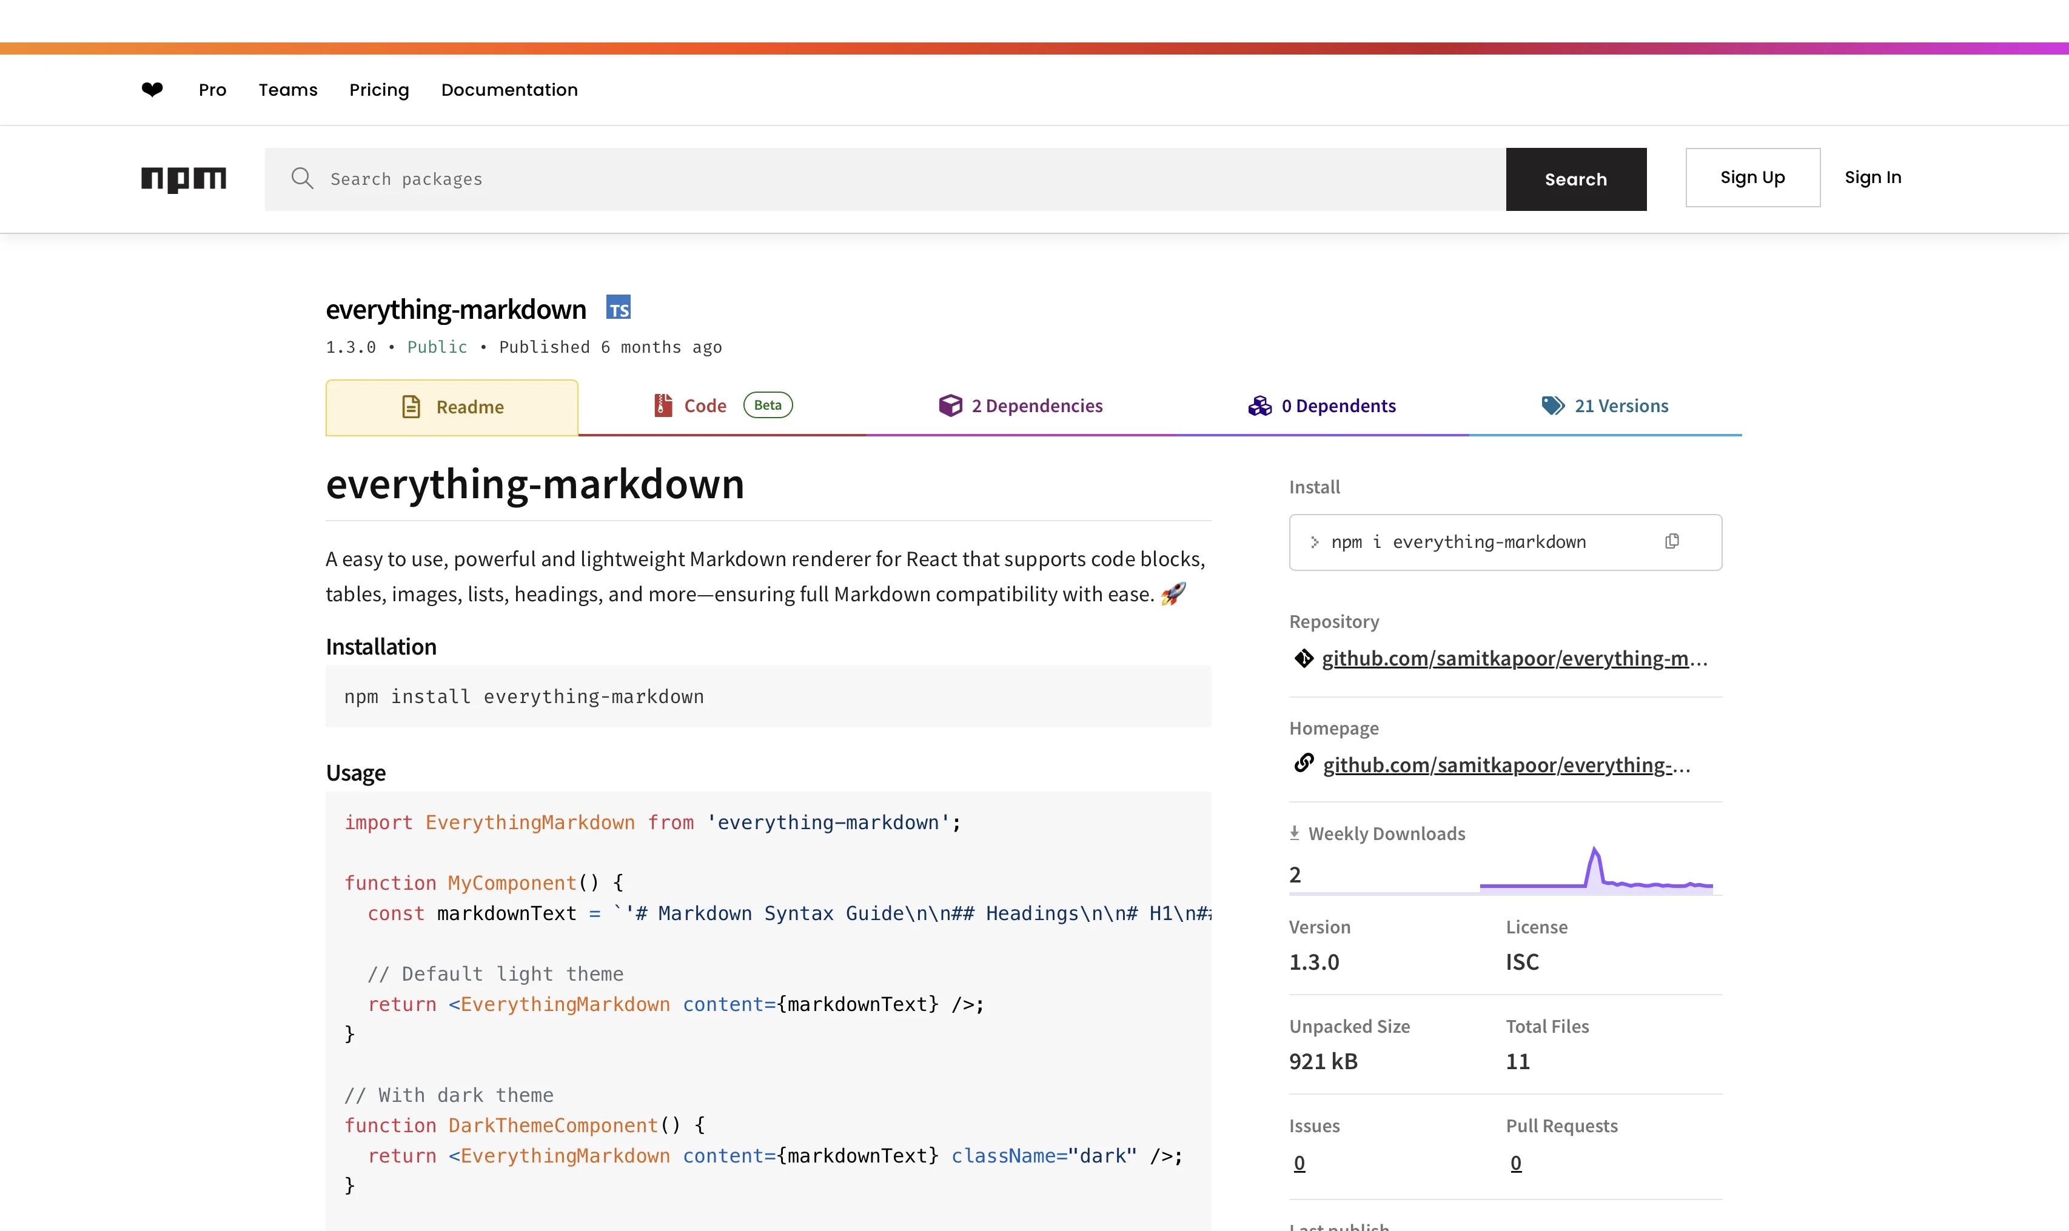Click the npm heart icon
2069x1231 pixels.
[152, 90]
